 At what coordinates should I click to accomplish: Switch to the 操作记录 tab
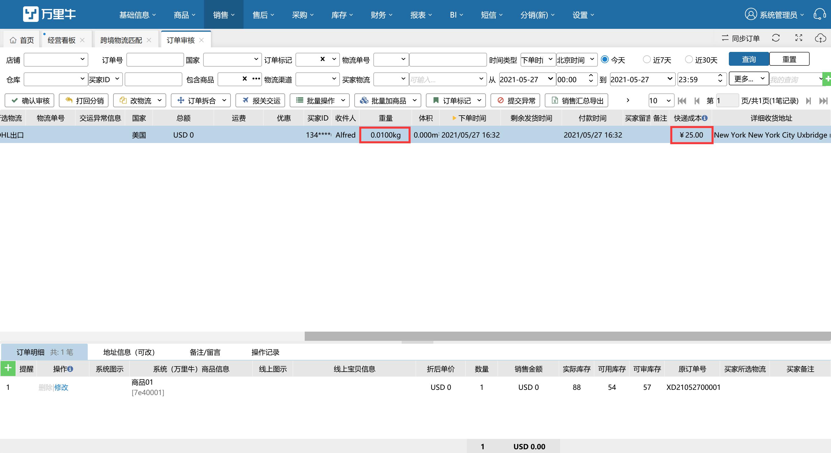point(265,352)
